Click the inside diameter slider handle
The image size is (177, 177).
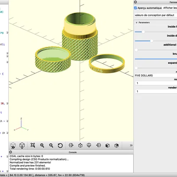pyautogui.click(x=151, y=41)
